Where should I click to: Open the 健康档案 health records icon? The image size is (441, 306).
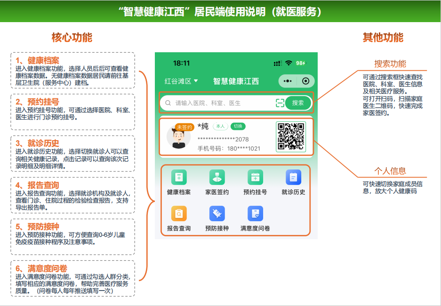[179, 178]
